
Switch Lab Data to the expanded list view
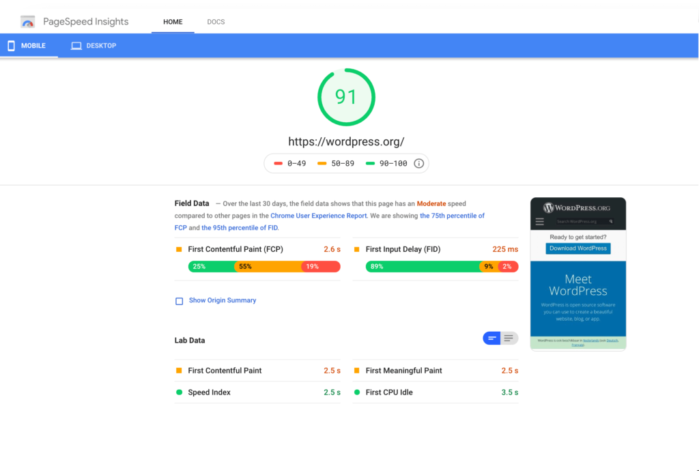pyautogui.click(x=509, y=338)
